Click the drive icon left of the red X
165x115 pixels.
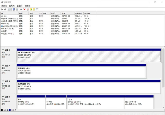coord(21,9)
